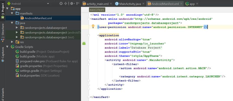This screenshot has height=101, width=233.
Task: Open the 1: Project tool window tab
Action: 3,11
